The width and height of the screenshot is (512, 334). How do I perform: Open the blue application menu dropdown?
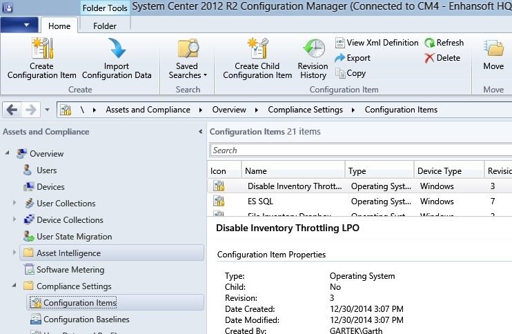click(x=19, y=25)
